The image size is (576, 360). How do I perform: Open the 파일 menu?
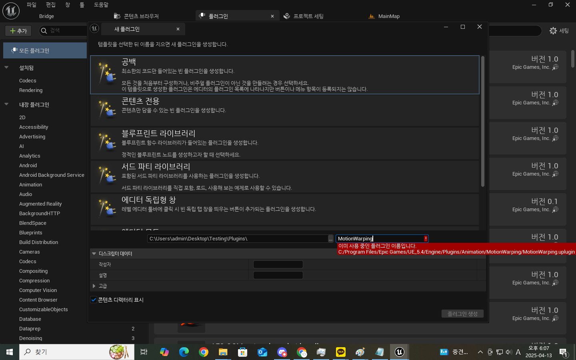click(31, 5)
